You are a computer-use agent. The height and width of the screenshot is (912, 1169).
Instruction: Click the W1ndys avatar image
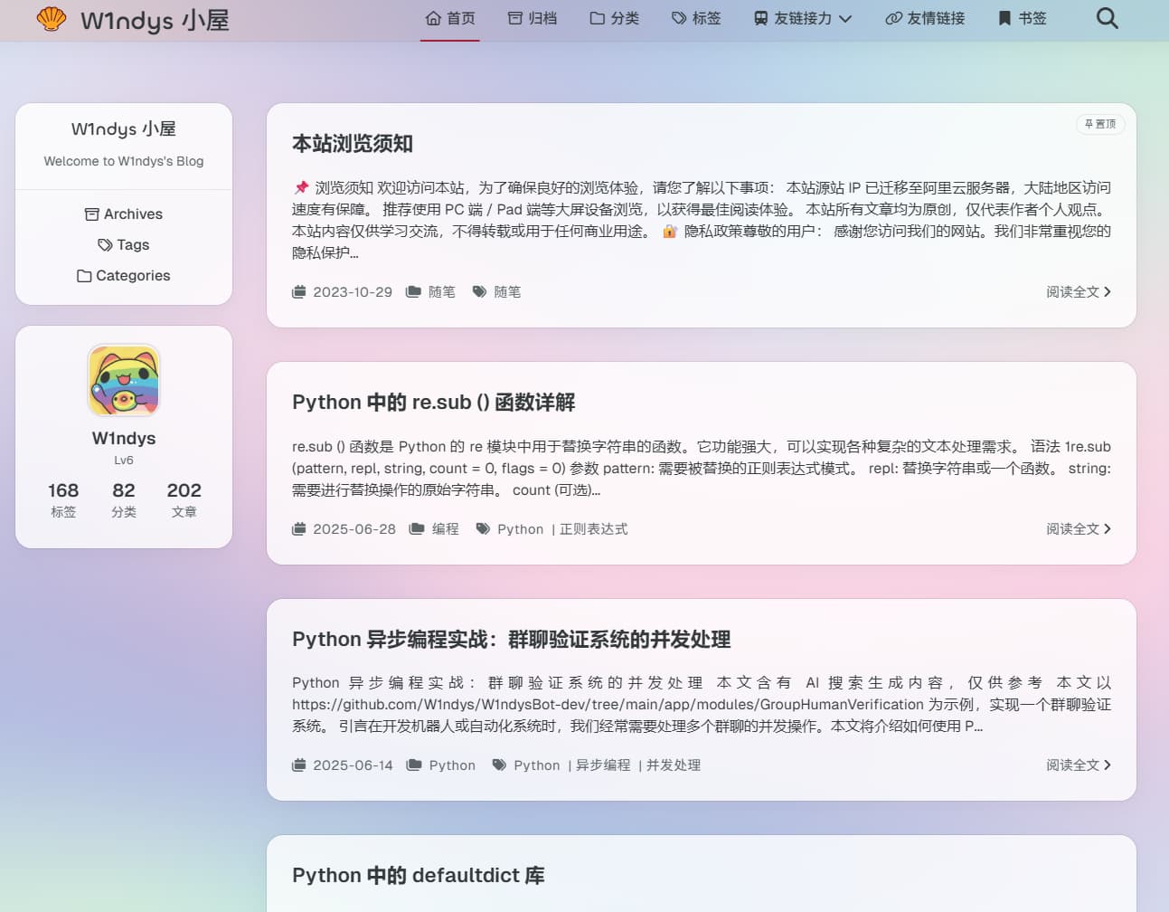(x=124, y=380)
